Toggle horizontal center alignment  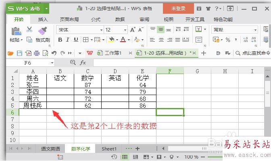point(161,40)
